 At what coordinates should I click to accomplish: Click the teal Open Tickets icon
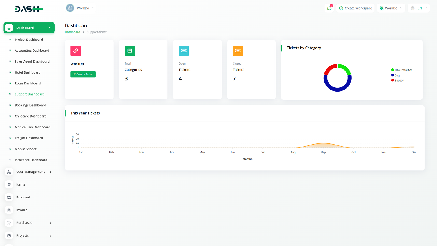pos(184,51)
